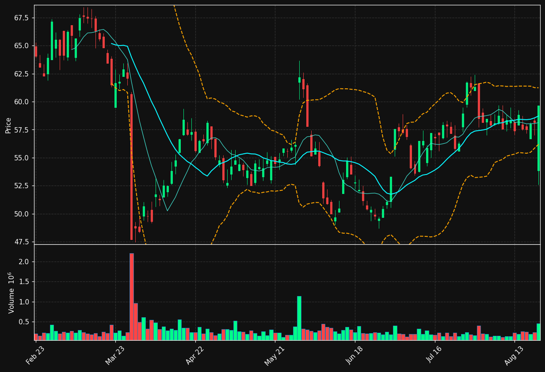Viewport: 545px width, 372px height.
Task: Click the 'Jun 18' date label
Action: (355, 356)
